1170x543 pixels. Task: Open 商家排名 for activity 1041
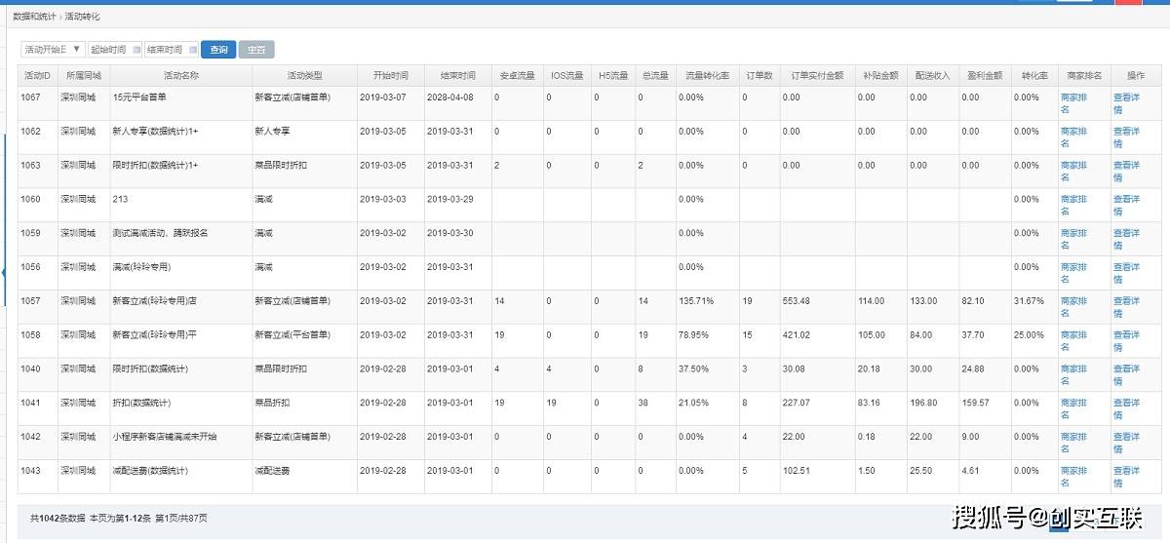(x=1072, y=408)
